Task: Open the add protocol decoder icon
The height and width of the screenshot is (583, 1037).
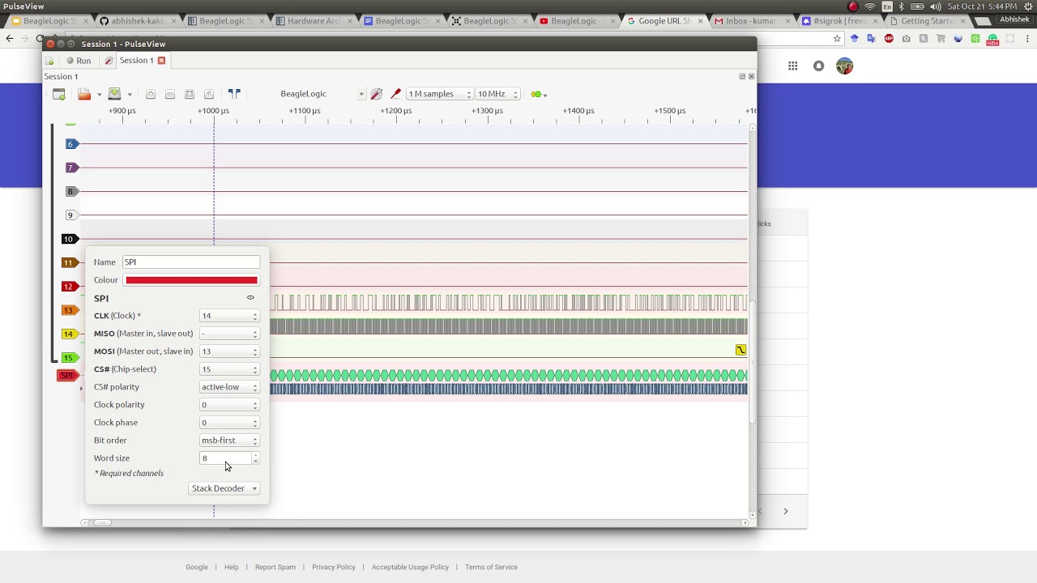Action: coord(537,94)
